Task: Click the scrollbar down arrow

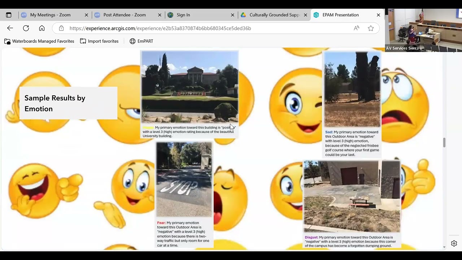Action: [444, 247]
